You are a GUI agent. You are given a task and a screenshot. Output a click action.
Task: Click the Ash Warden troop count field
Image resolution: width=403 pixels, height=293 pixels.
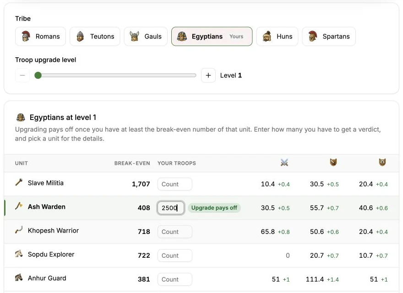pyautogui.click(x=171, y=208)
